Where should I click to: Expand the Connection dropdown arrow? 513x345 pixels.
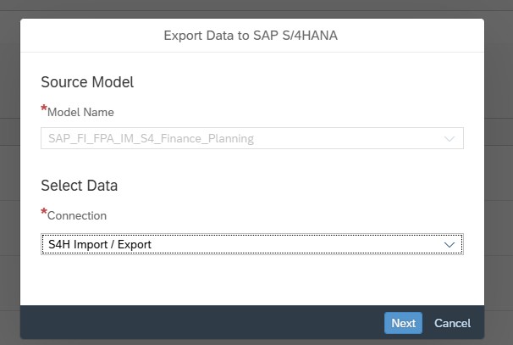(450, 245)
